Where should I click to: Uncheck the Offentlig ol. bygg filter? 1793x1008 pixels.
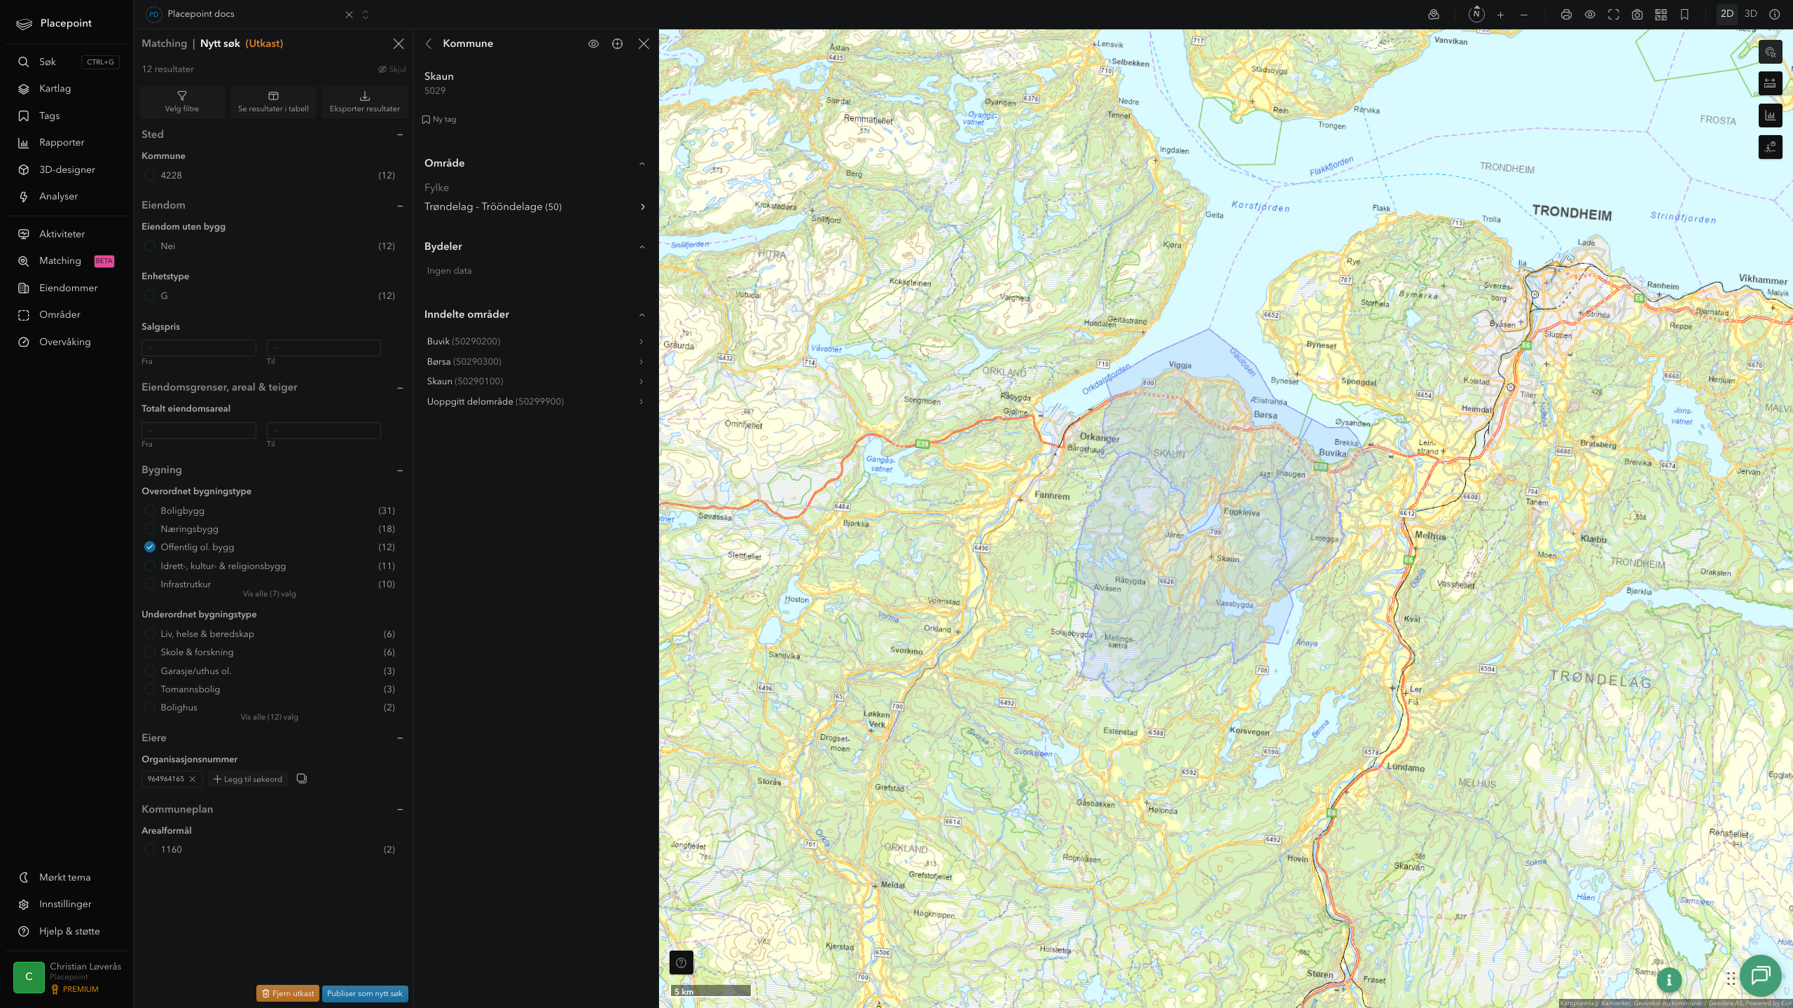[150, 547]
